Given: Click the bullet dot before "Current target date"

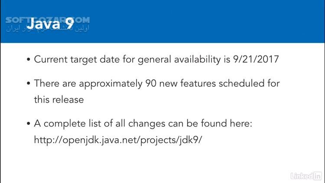Looking at the screenshot, I should tap(29, 60).
